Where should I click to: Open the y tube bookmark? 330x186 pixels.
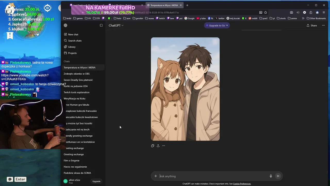[x=201, y=18]
